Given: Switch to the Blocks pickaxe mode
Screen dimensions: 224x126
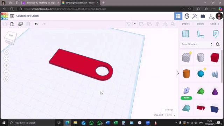Looking at the screenshot, I should [195, 16].
